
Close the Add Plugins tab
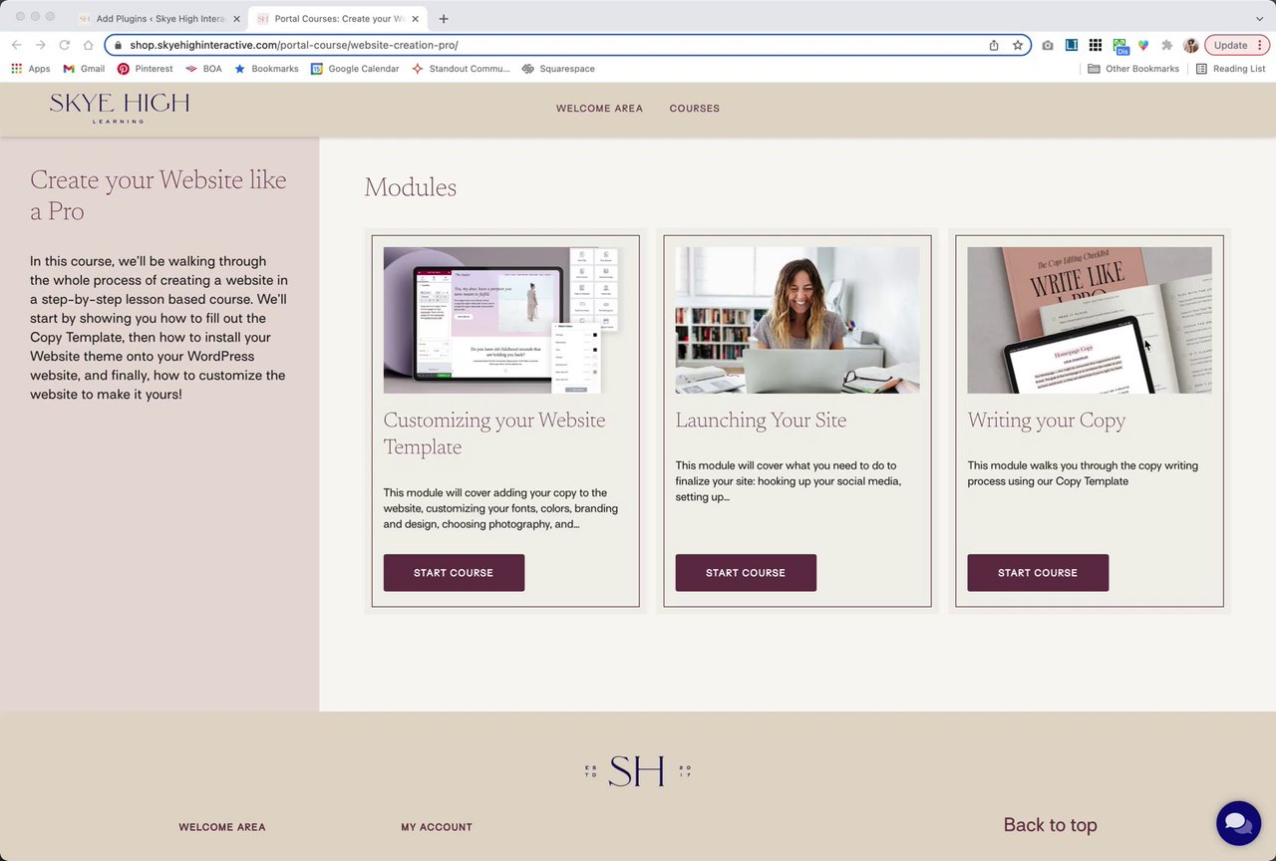pyautogui.click(x=236, y=18)
